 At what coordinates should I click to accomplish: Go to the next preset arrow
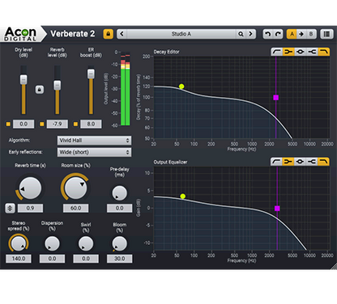point(251,34)
